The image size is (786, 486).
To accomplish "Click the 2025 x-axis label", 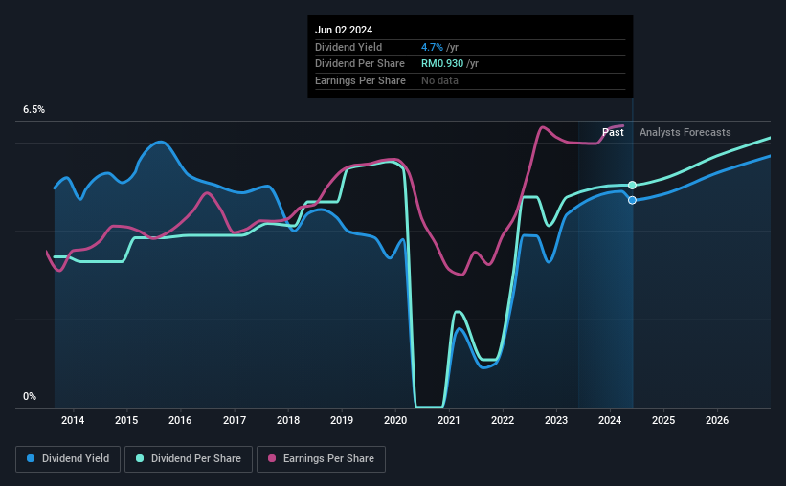I will [x=663, y=420].
